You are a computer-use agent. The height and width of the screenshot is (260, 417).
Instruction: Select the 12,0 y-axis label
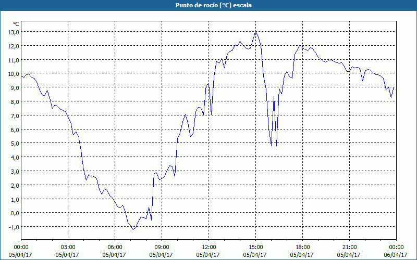pyautogui.click(x=14, y=46)
